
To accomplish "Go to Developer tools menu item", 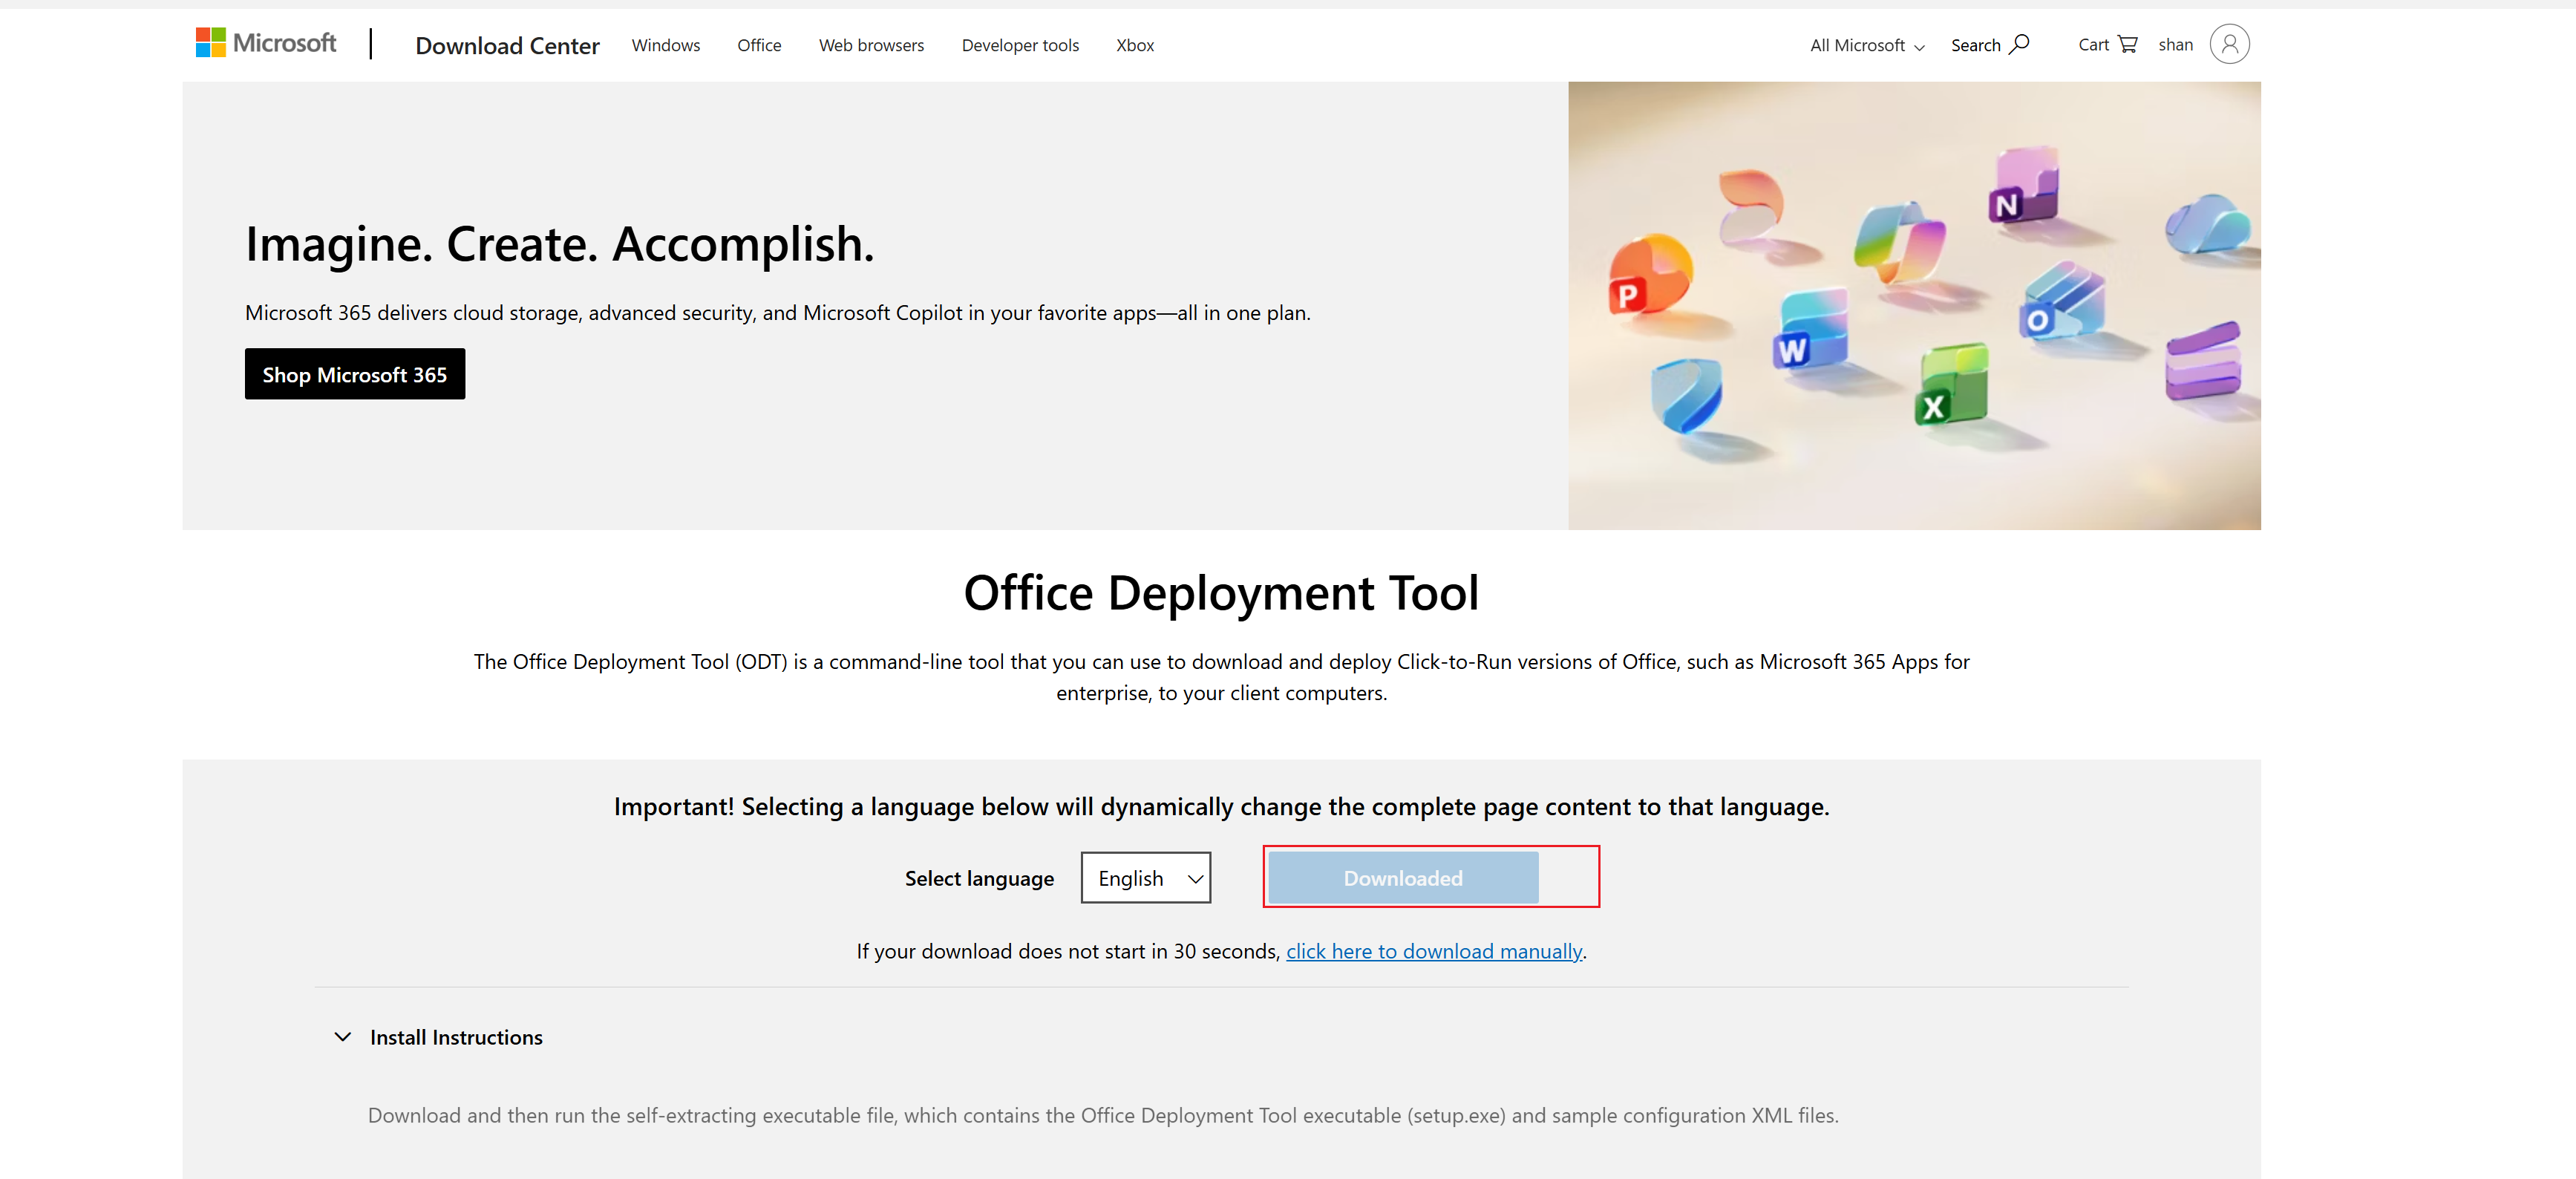I will [1019, 45].
